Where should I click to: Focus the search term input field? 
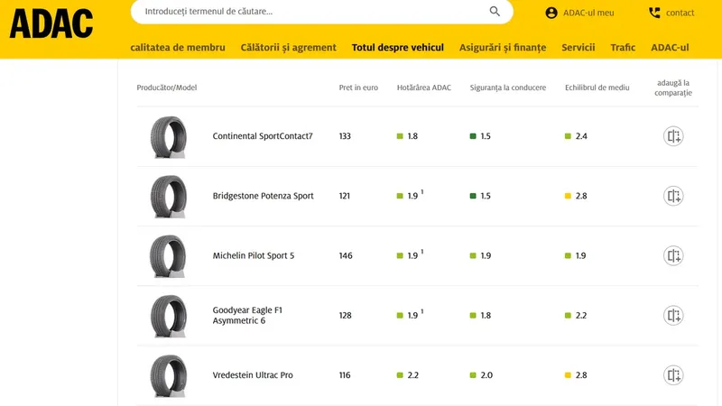click(322, 12)
